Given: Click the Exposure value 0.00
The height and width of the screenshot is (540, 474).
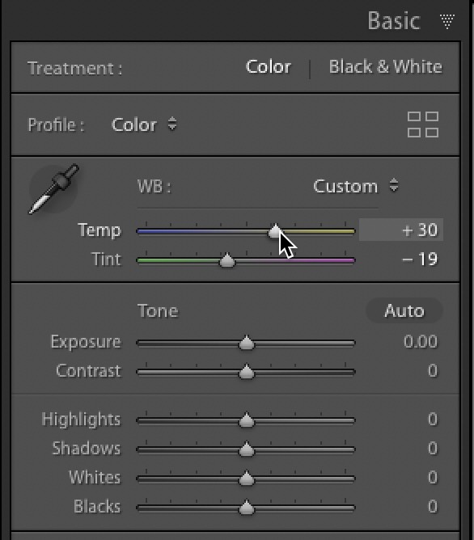Looking at the screenshot, I should pyautogui.click(x=421, y=342).
